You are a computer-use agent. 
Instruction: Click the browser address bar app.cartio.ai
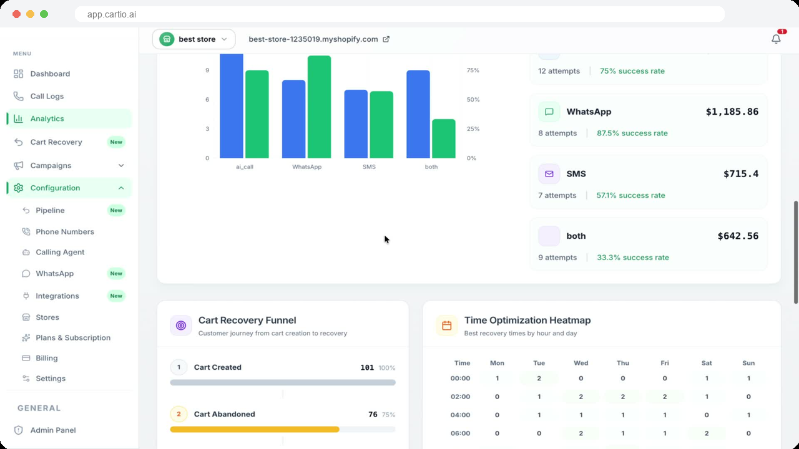point(399,14)
